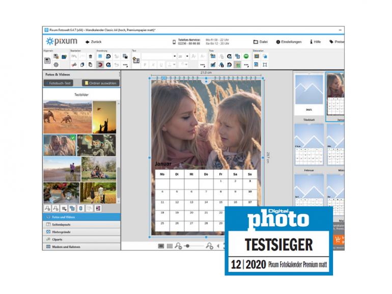Click the edit photo pencil icon in Foto group

[x=213, y=65]
